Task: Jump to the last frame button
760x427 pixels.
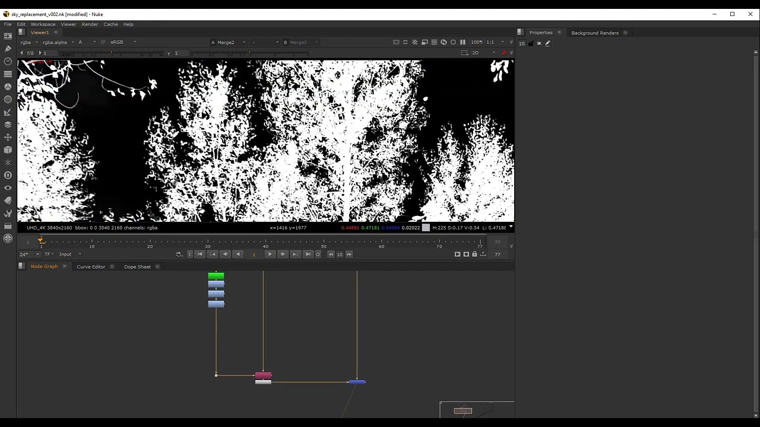Action: point(308,254)
